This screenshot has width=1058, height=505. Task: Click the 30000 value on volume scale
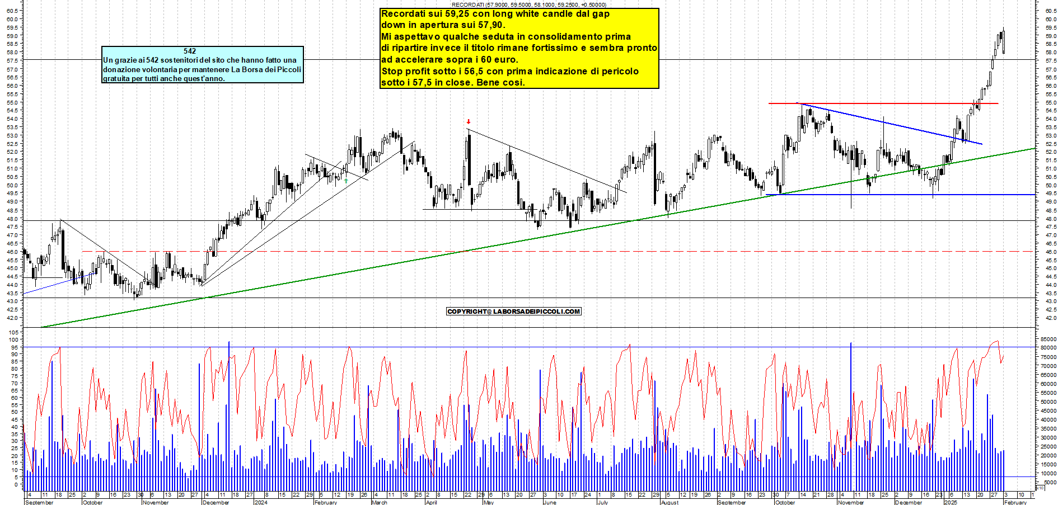tap(1048, 437)
